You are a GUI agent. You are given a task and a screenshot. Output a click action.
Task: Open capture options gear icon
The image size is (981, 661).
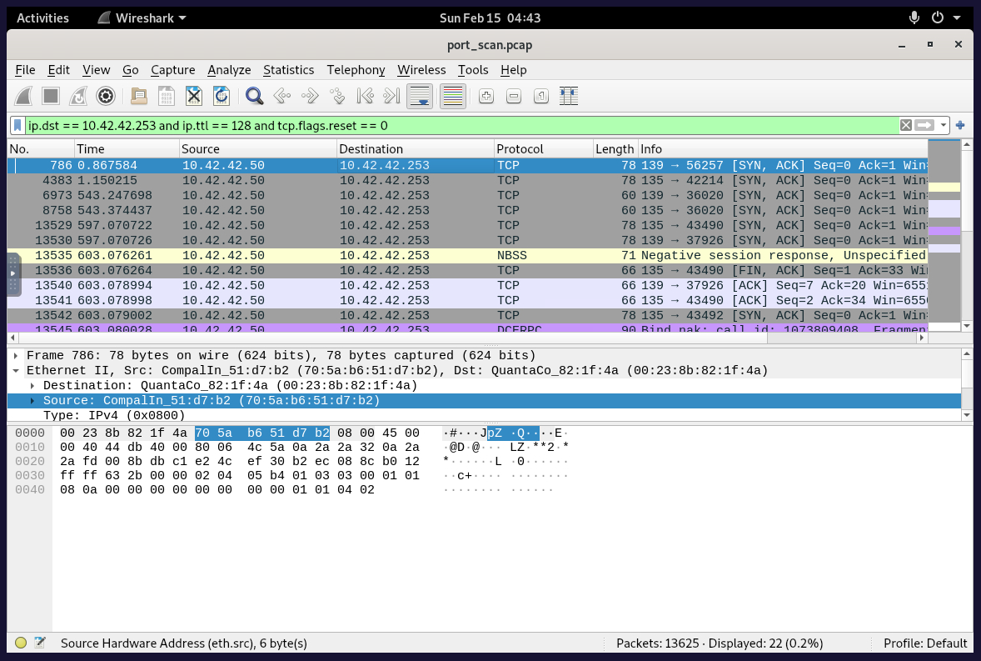coord(105,97)
